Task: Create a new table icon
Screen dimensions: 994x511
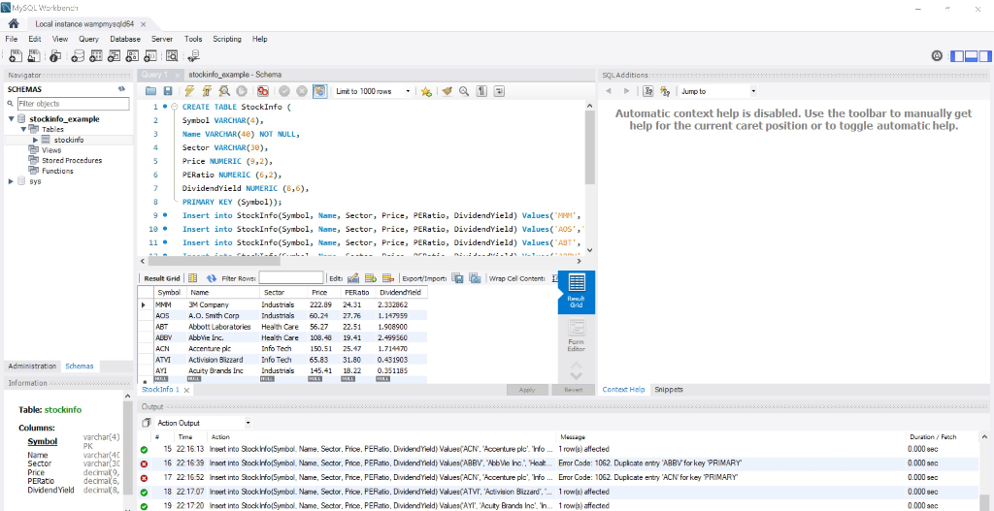Action: pos(96,55)
